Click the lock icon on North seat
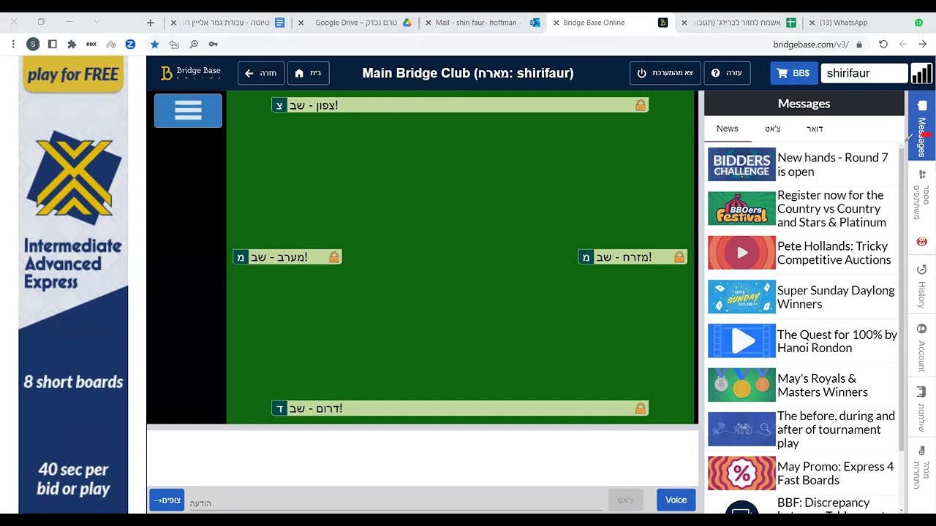936x526 pixels. coord(641,105)
